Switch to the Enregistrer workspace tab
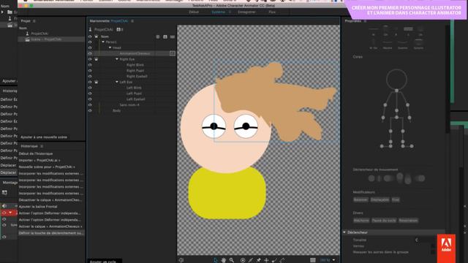Viewport: 468px width, 263px height. click(246, 12)
